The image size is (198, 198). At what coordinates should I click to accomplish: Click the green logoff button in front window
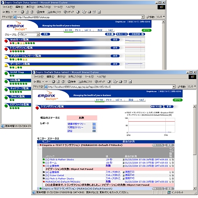click(178, 100)
